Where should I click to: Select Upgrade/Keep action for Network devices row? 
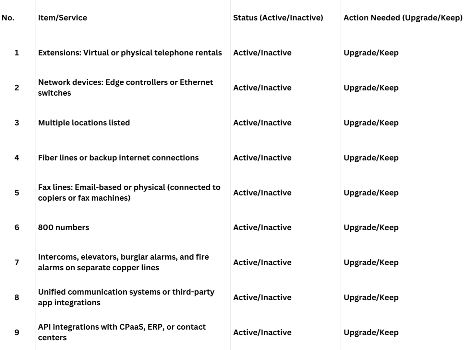coord(371,88)
